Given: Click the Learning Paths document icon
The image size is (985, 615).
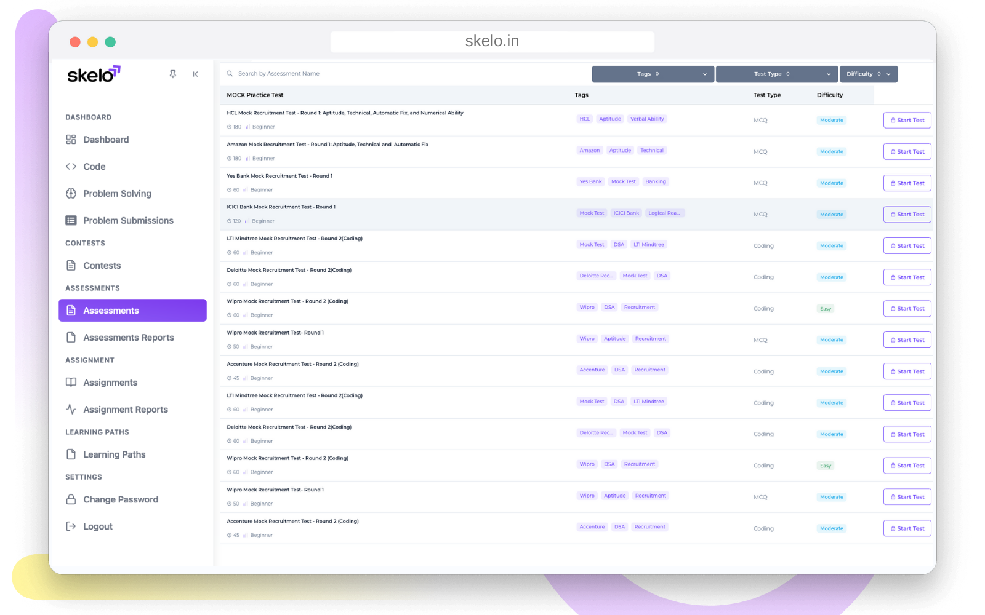Looking at the screenshot, I should [71, 454].
